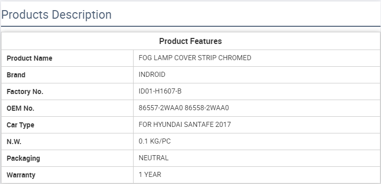This screenshot has width=381, height=184.
Task: Click the OEM No. label
Action: [20, 108]
